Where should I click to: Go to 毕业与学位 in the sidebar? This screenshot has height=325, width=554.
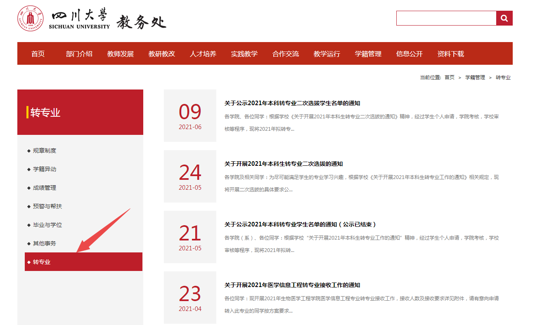(x=47, y=225)
